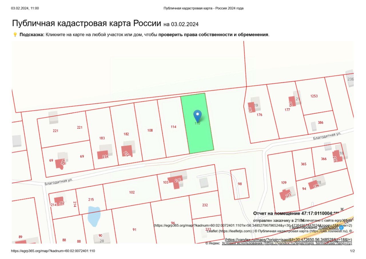Click the red building labeled 234
This screenshot has height=259, width=366.
pos(103,155)
